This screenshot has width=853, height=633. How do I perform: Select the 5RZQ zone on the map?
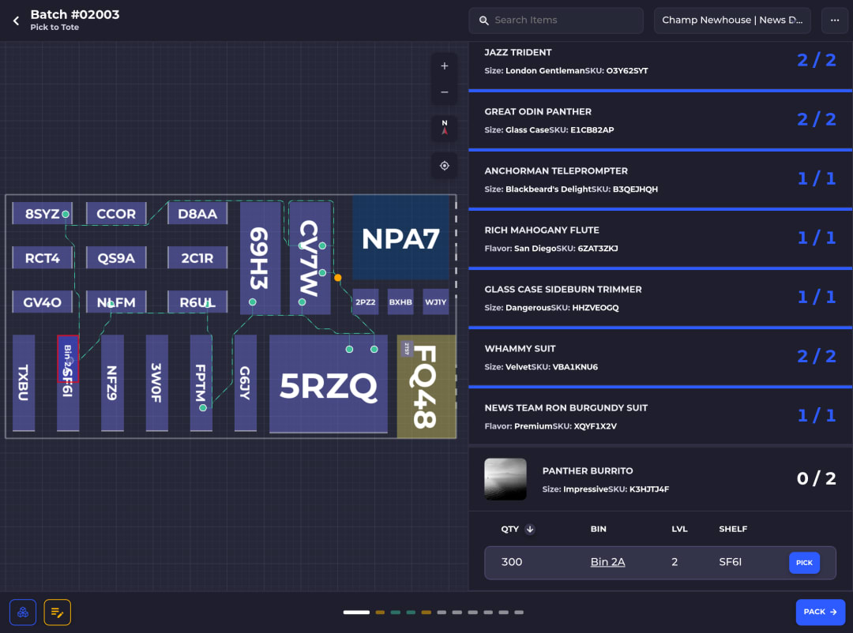[329, 384]
